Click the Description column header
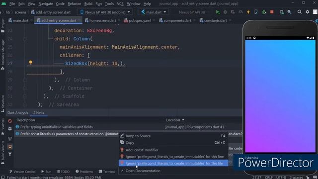The width and height of the screenshot is (318, 179). [26, 120]
